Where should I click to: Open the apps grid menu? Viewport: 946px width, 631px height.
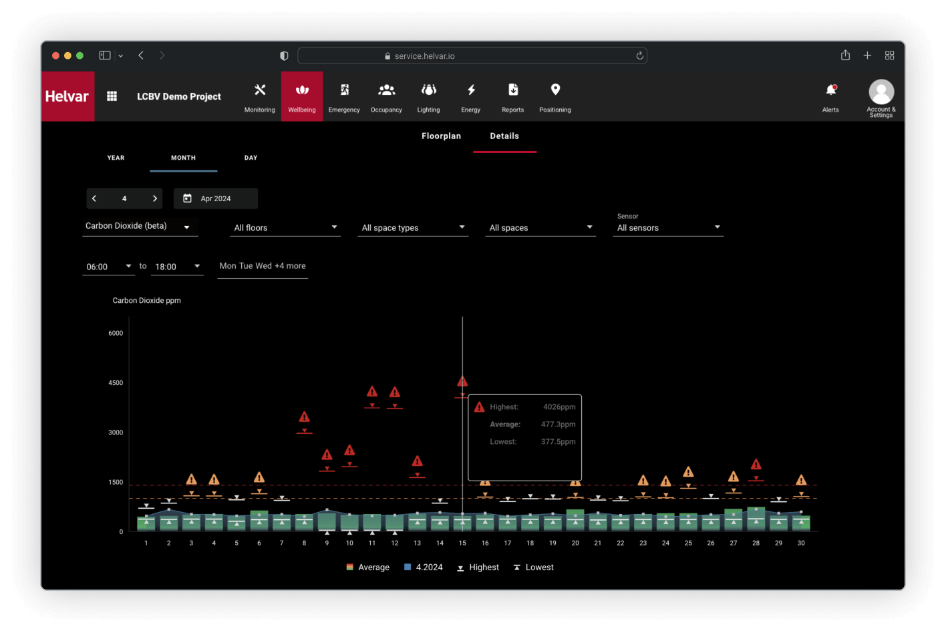coord(112,96)
